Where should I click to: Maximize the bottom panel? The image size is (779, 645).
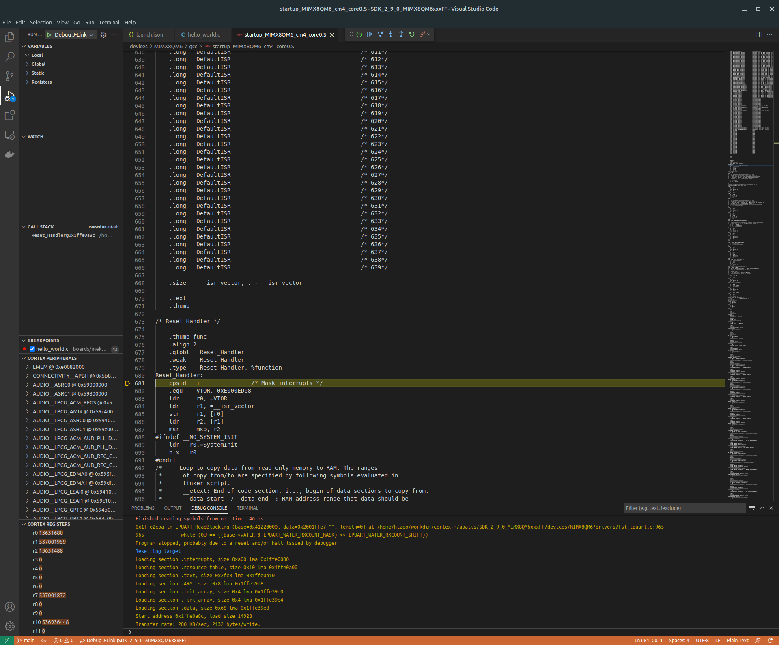coord(762,508)
